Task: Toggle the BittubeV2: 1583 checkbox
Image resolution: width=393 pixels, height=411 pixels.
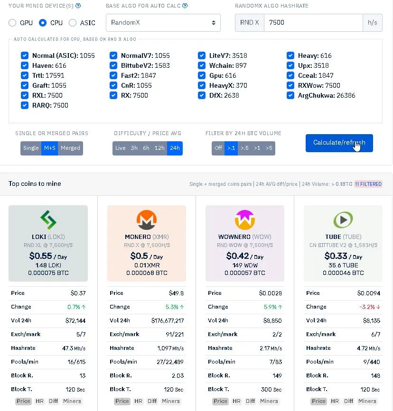Action: click(113, 65)
